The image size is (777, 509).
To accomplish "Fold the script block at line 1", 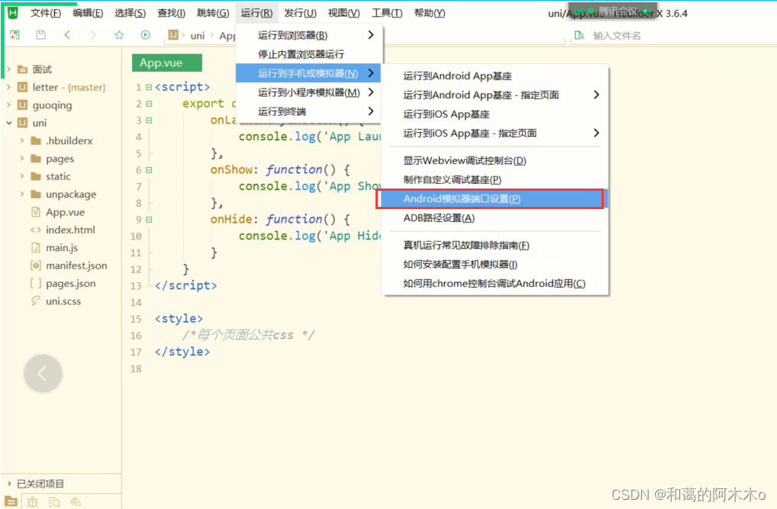I will click(149, 87).
